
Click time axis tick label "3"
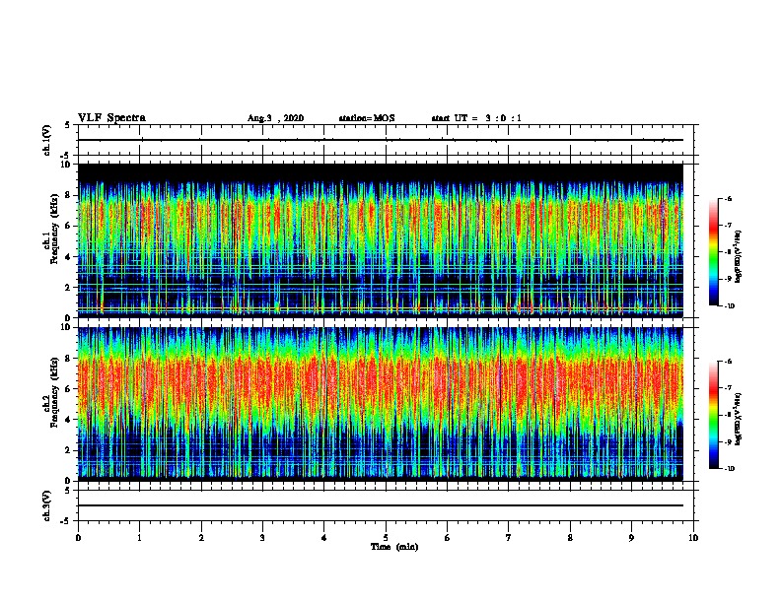(262, 538)
